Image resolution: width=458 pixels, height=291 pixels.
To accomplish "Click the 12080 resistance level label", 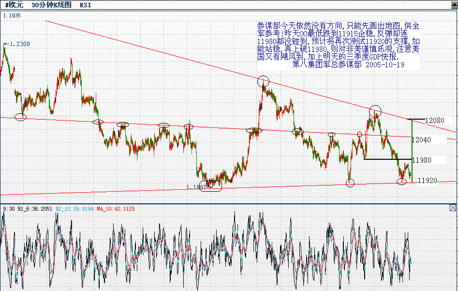I will [x=434, y=120].
